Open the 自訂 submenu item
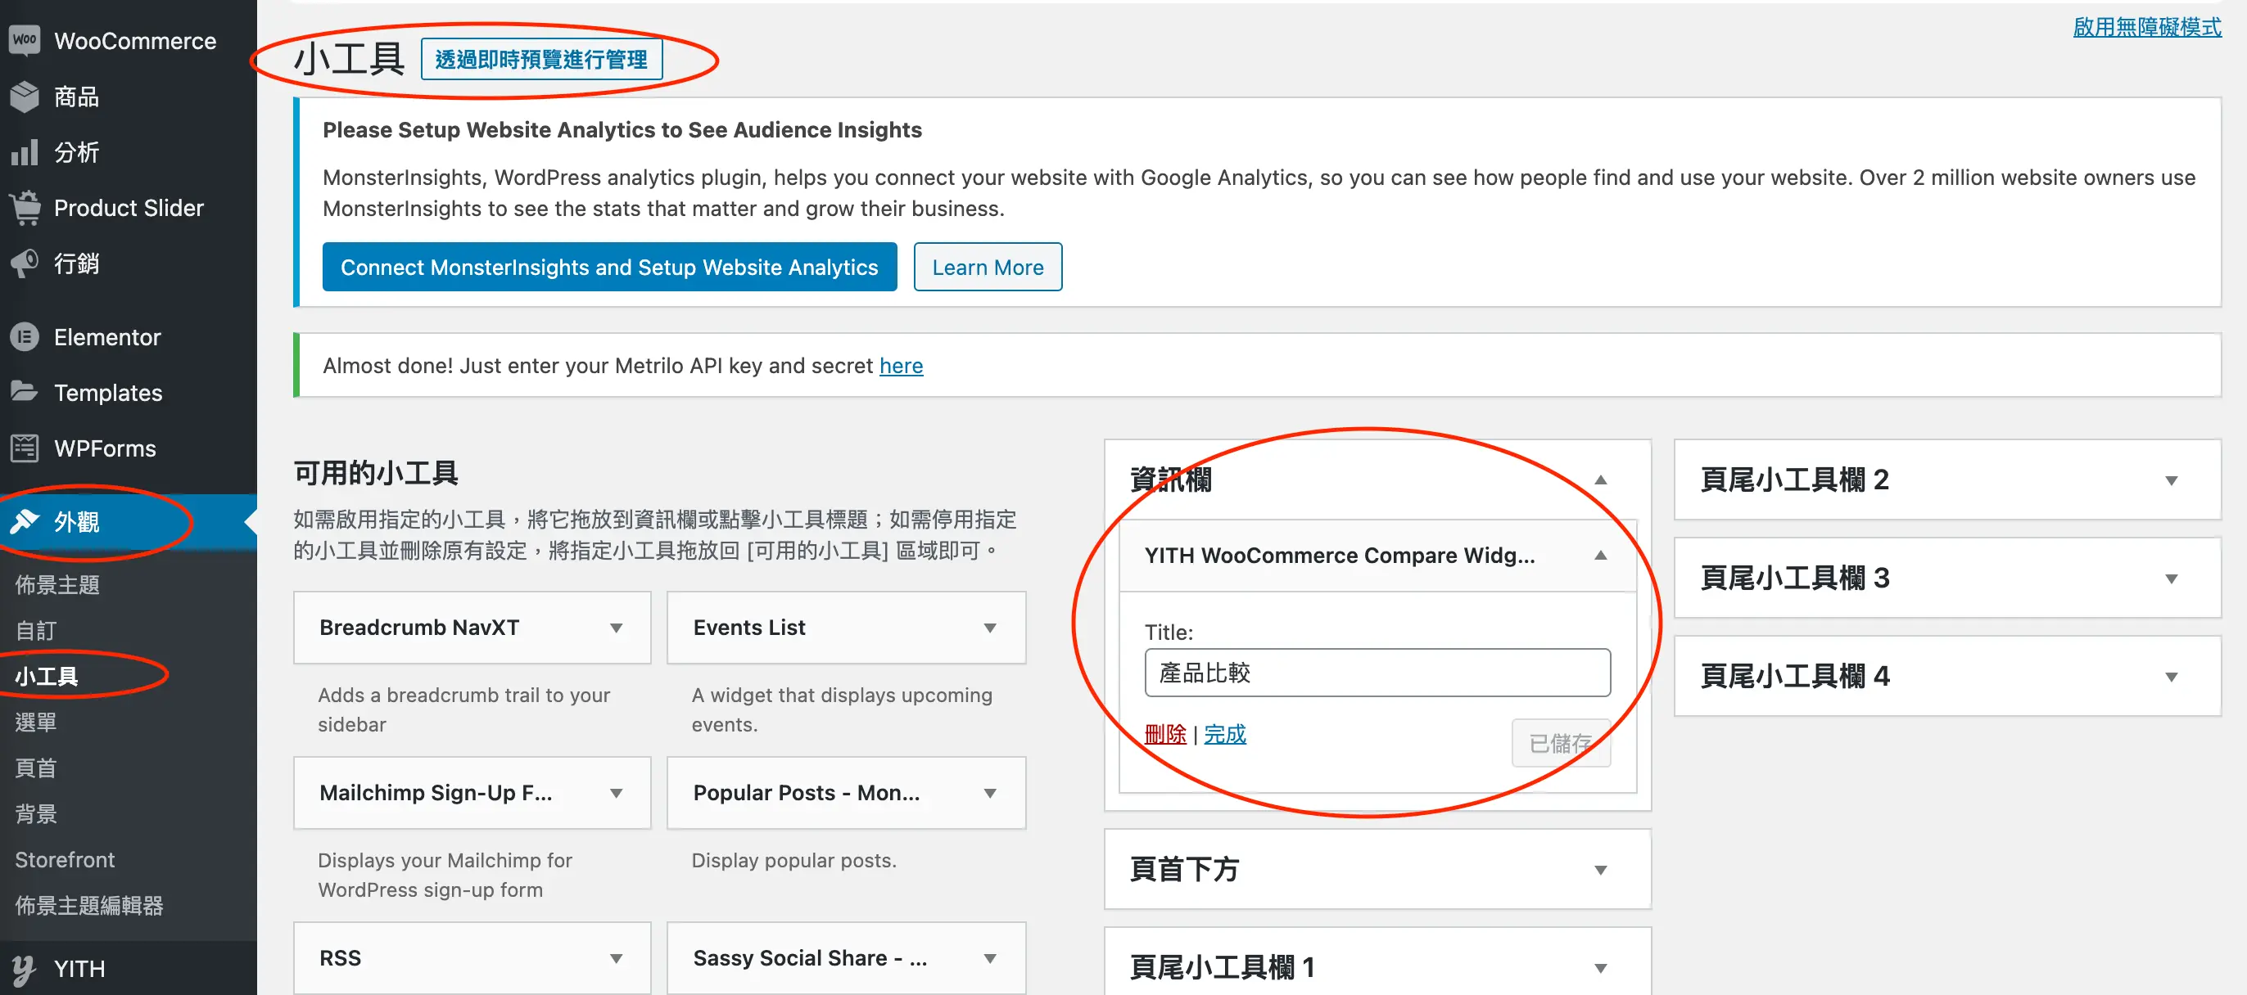 coord(36,630)
